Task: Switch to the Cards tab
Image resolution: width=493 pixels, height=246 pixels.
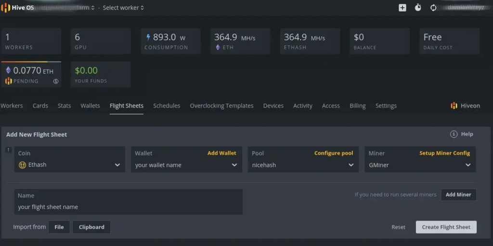Action: pos(40,106)
